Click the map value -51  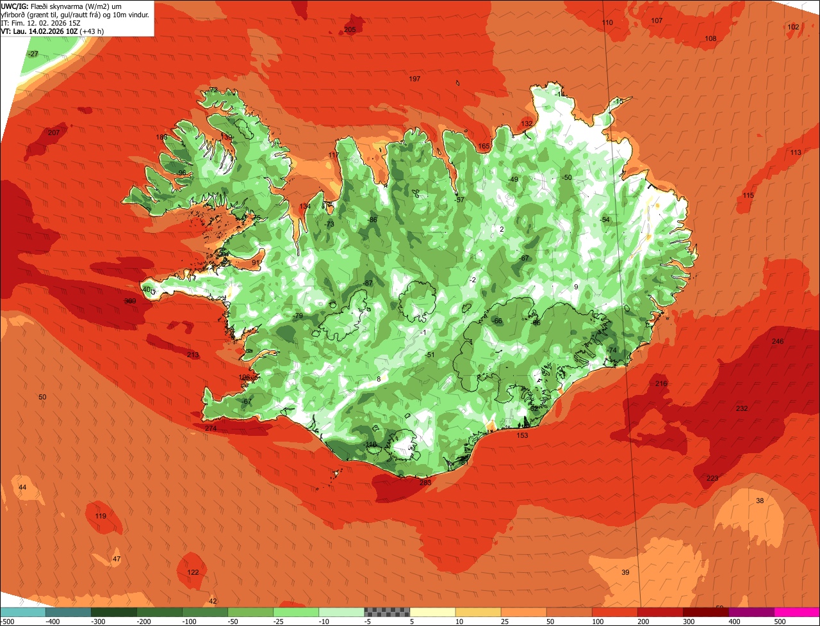point(430,355)
